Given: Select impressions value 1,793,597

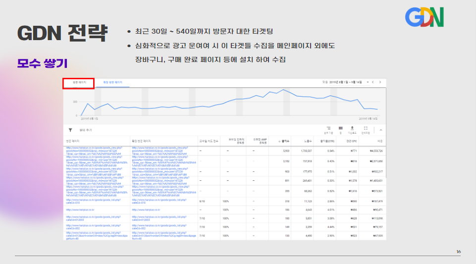Looking at the screenshot, I should pos(306,151).
